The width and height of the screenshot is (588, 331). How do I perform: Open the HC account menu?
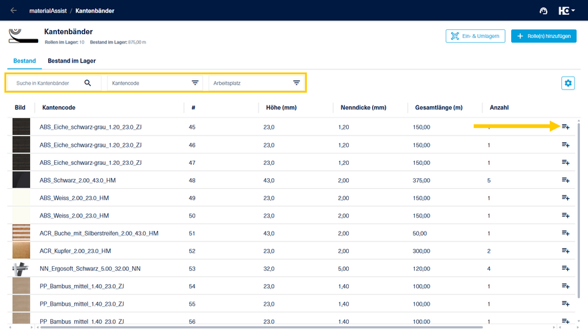566,11
